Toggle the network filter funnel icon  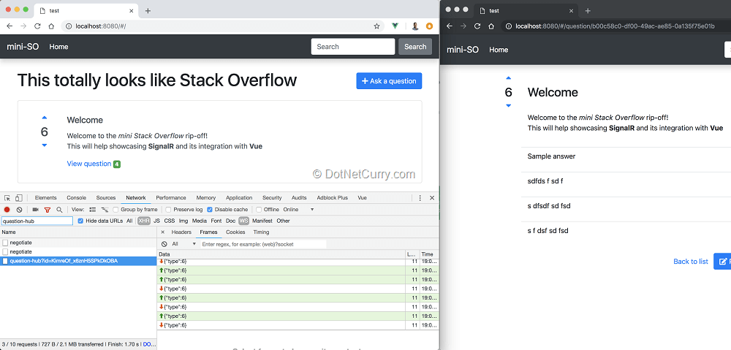[x=47, y=210]
